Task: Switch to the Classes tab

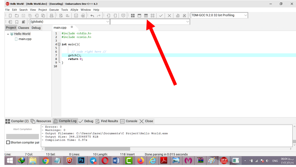Action: [24, 28]
